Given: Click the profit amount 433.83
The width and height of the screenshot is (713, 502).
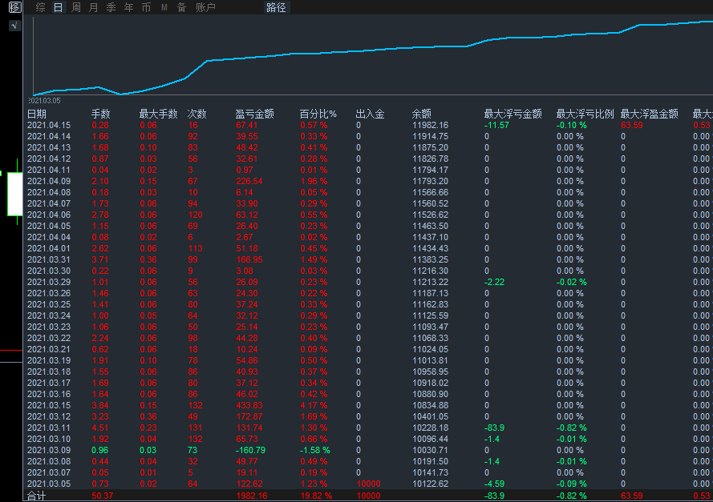Looking at the screenshot, I should point(249,405).
